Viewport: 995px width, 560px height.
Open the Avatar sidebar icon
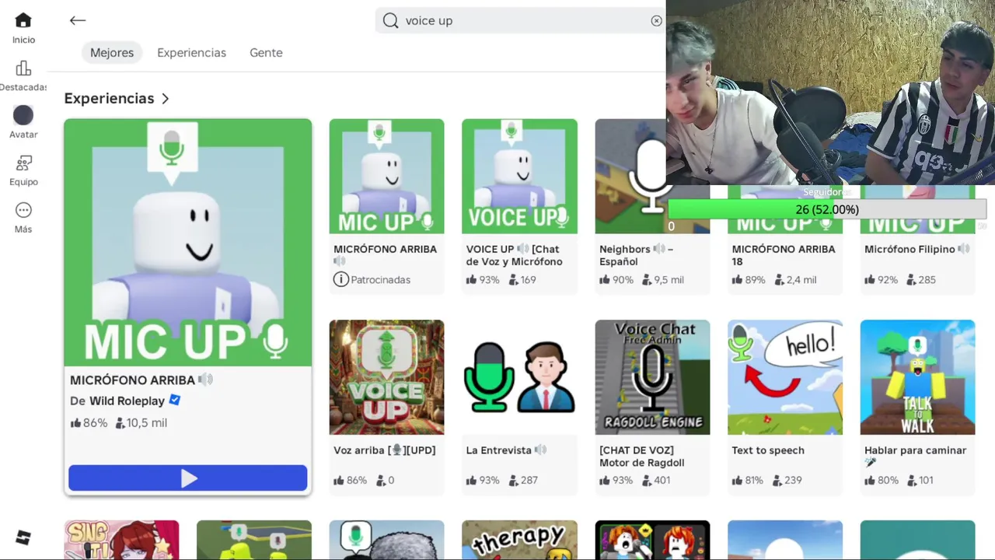click(23, 115)
